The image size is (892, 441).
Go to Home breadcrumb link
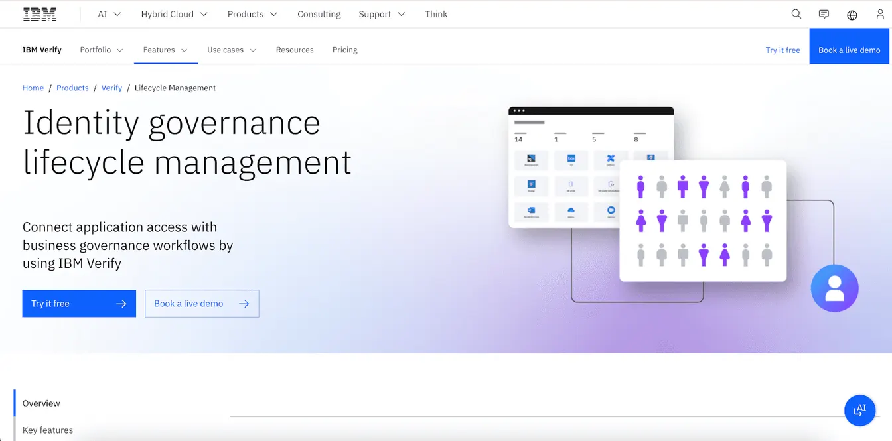click(x=33, y=88)
